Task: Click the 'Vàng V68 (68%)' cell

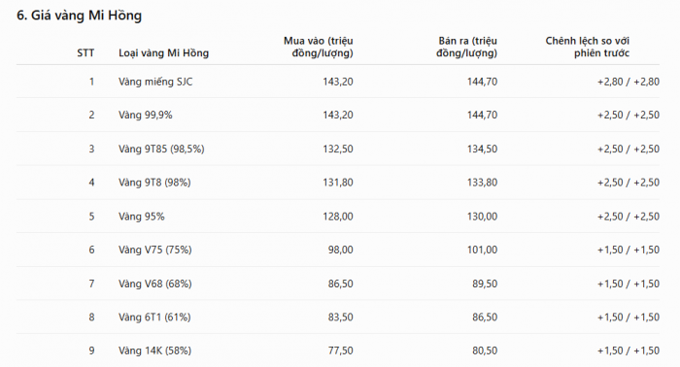Action: point(154,284)
